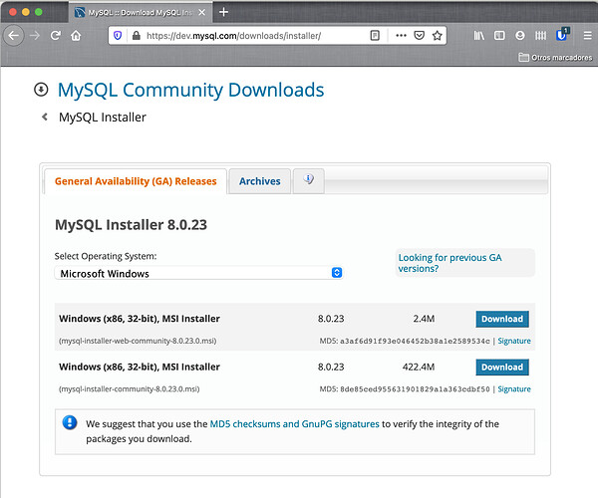The image size is (598, 498).
Task: Click the circular download icon beside the heading
Action: (x=41, y=90)
